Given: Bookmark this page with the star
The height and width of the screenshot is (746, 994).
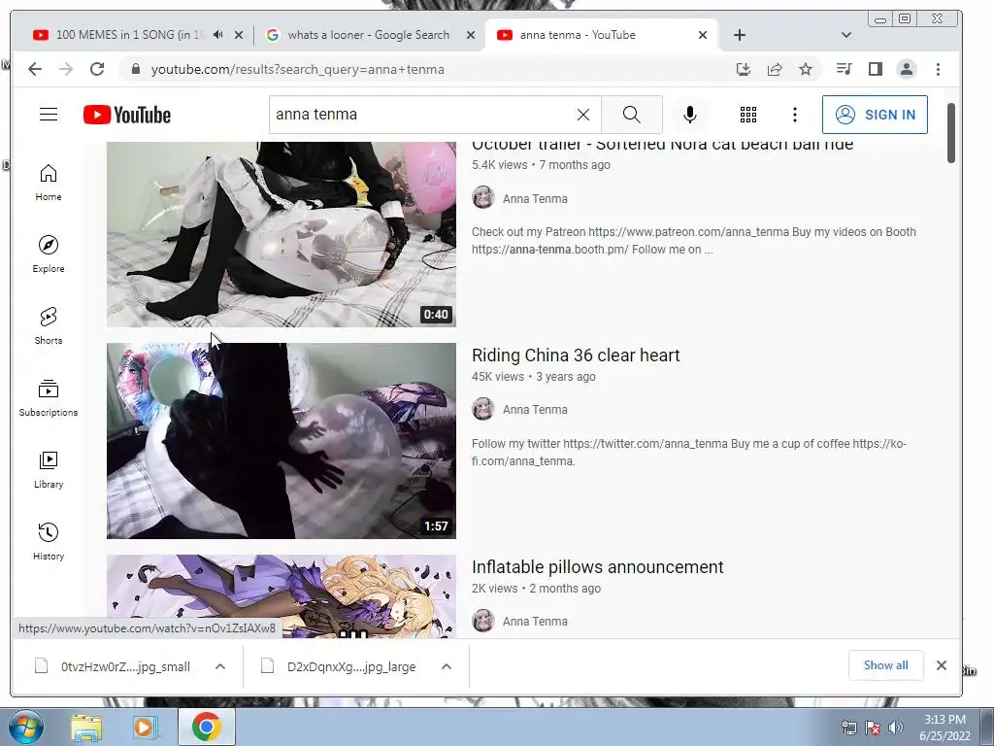Looking at the screenshot, I should pos(805,69).
